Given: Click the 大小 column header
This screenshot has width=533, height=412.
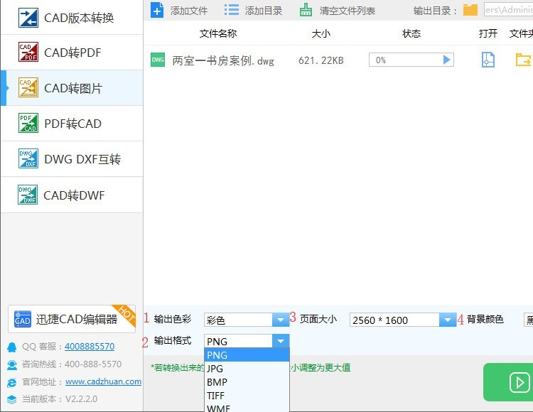Looking at the screenshot, I should tap(321, 33).
